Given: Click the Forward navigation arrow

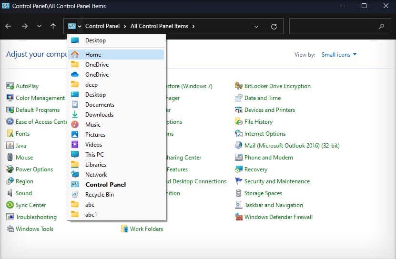Looking at the screenshot, I should click(x=25, y=26).
